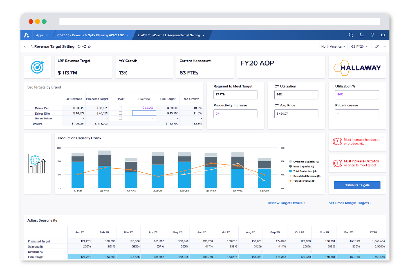Viewport: 410px width, 273px height.
Task: Open the JB user avatar menu
Action: pyautogui.click(x=383, y=35)
